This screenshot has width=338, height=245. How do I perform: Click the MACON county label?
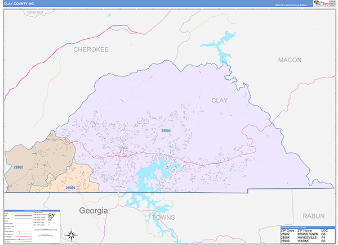pyautogui.click(x=290, y=60)
